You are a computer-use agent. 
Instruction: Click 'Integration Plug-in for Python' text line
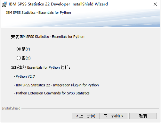(56, 85)
